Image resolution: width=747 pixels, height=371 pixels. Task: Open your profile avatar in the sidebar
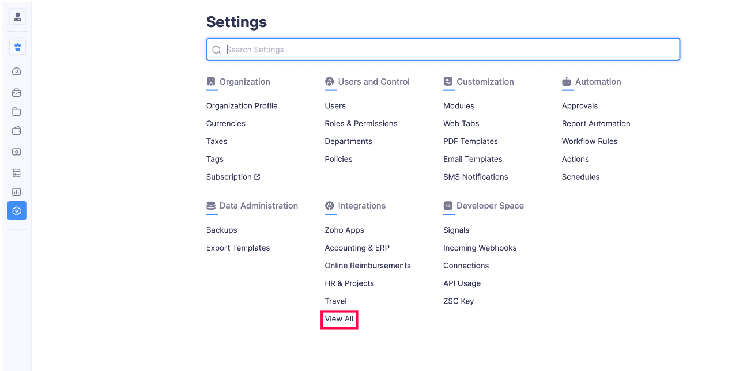click(x=17, y=16)
